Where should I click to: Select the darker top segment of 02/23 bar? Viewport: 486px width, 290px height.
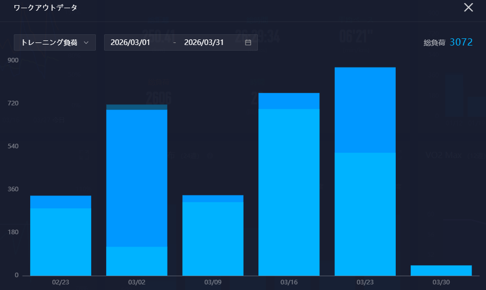click(60, 202)
